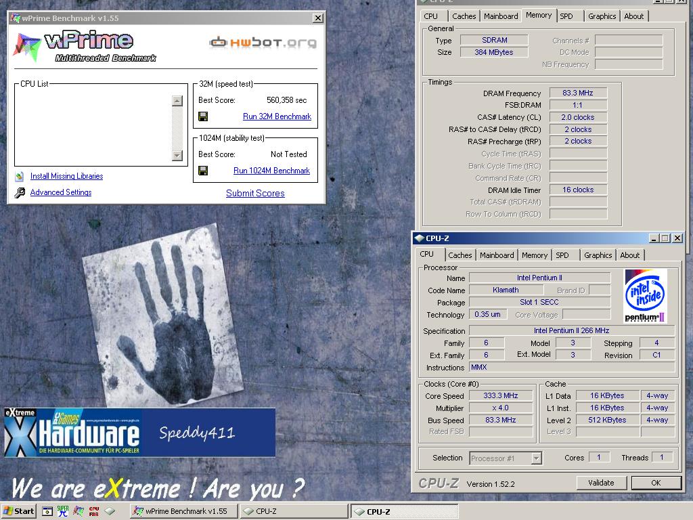Click the Multiplier x 4.0 field
693x520 pixels.
click(501, 408)
